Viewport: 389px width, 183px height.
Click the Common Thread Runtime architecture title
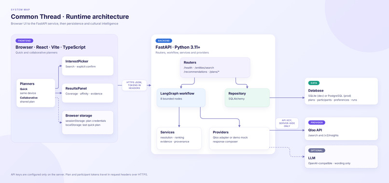(x=69, y=17)
